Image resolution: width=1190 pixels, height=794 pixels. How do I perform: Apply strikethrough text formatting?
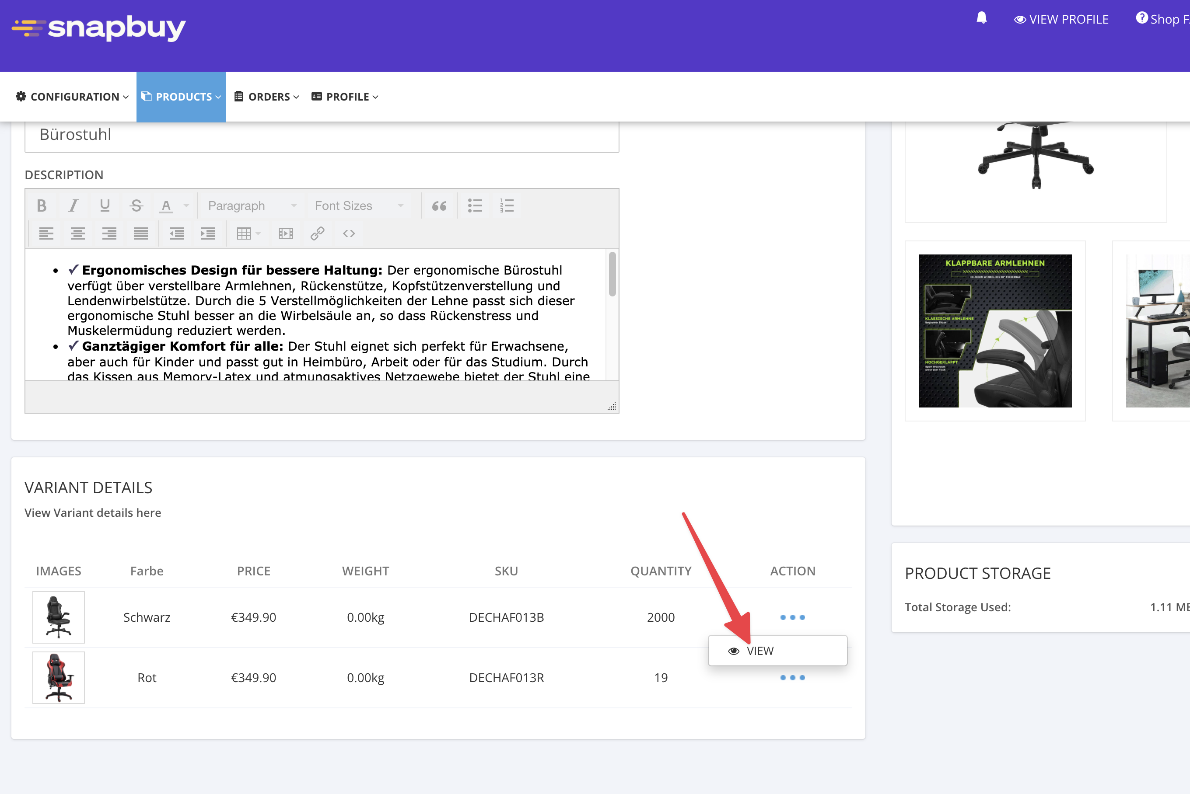tap(136, 205)
